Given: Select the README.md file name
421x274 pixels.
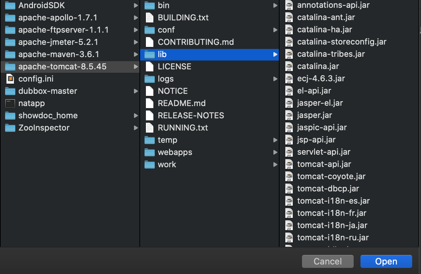Looking at the screenshot, I should click(x=182, y=103).
